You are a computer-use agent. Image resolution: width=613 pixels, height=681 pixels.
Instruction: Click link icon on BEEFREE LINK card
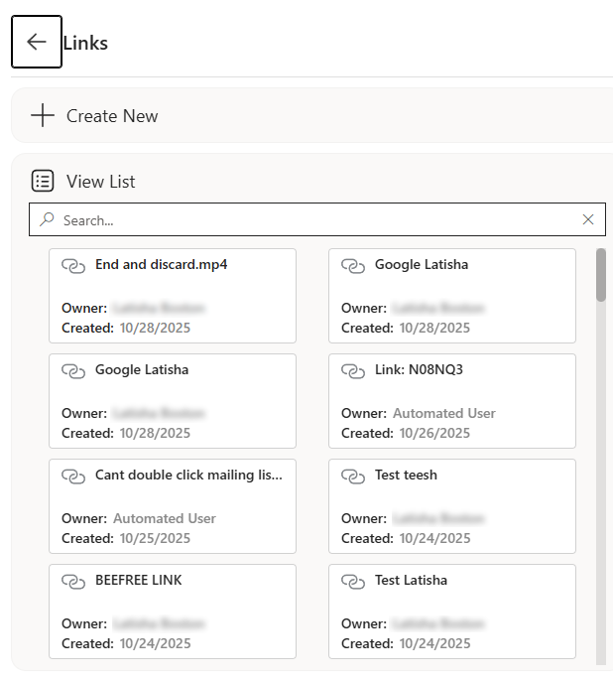(x=73, y=582)
